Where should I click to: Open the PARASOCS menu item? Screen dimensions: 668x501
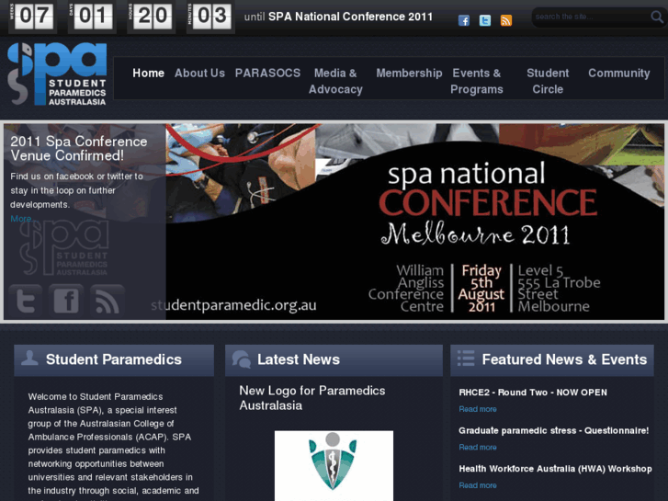click(267, 74)
